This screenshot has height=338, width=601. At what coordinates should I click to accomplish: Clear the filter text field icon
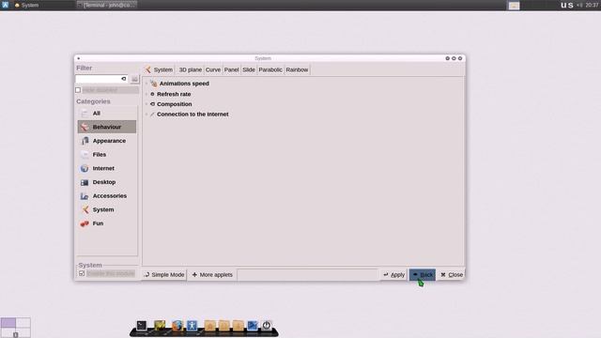click(x=123, y=79)
